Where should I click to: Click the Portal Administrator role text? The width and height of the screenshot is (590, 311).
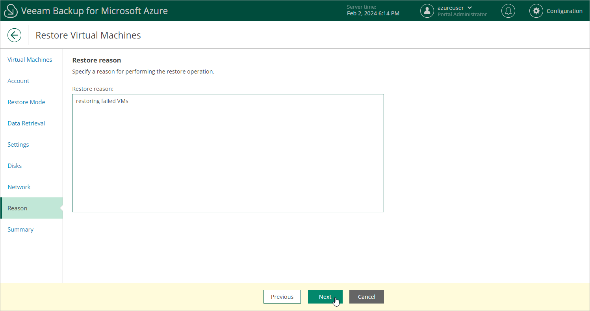click(x=462, y=14)
